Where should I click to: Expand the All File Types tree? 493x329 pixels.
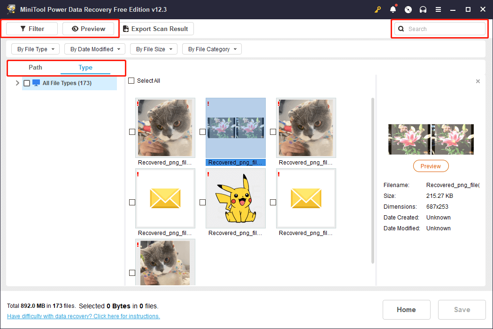[17, 83]
